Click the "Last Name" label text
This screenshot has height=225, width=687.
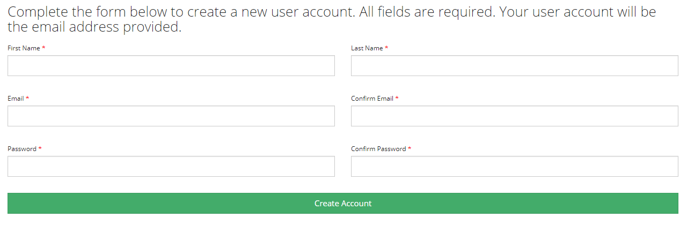point(367,48)
